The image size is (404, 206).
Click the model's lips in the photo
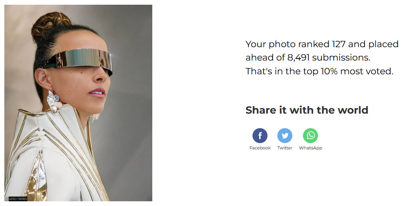pyautogui.click(x=98, y=92)
